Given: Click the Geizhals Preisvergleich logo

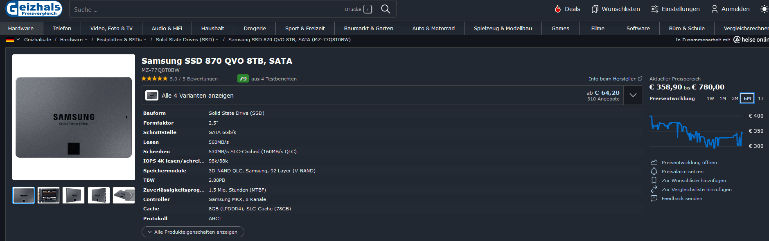Looking at the screenshot, I should [34, 9].
